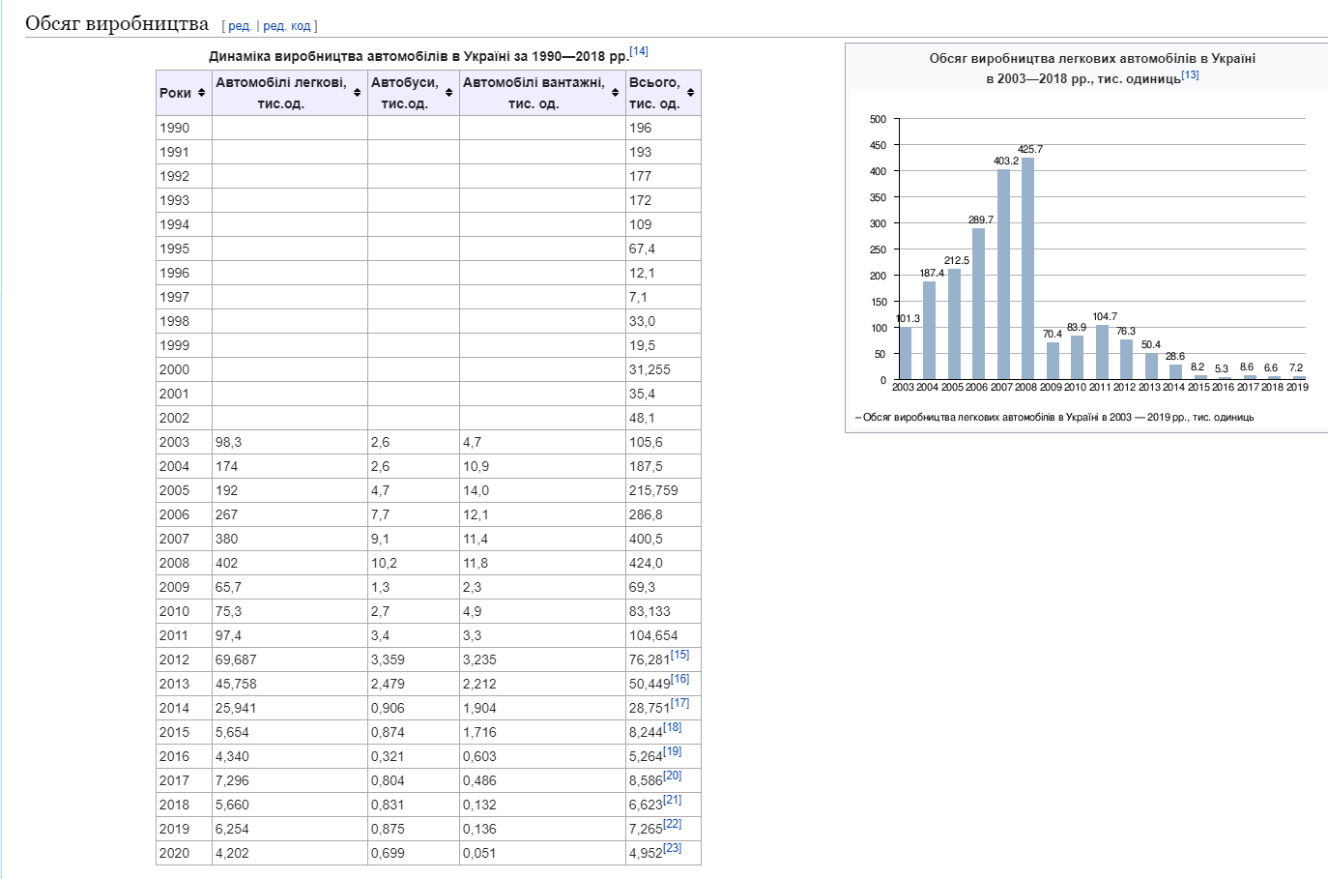This screenshot has height=879, width=1328.
Task: Click the 2007 bar labeled 403.2
Action: tap(1003, 274)
